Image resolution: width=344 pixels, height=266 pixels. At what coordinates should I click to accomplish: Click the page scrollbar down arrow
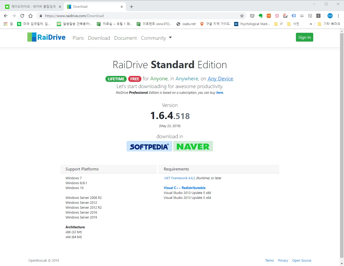click(342, 264)
